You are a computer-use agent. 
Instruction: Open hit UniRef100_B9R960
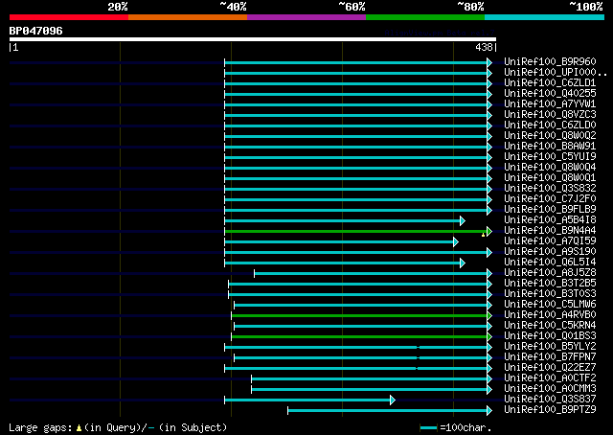550,61
